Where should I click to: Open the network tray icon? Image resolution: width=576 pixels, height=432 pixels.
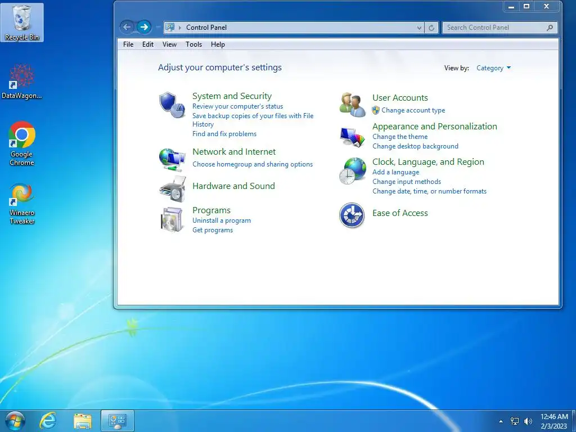(x=515, y=421)
